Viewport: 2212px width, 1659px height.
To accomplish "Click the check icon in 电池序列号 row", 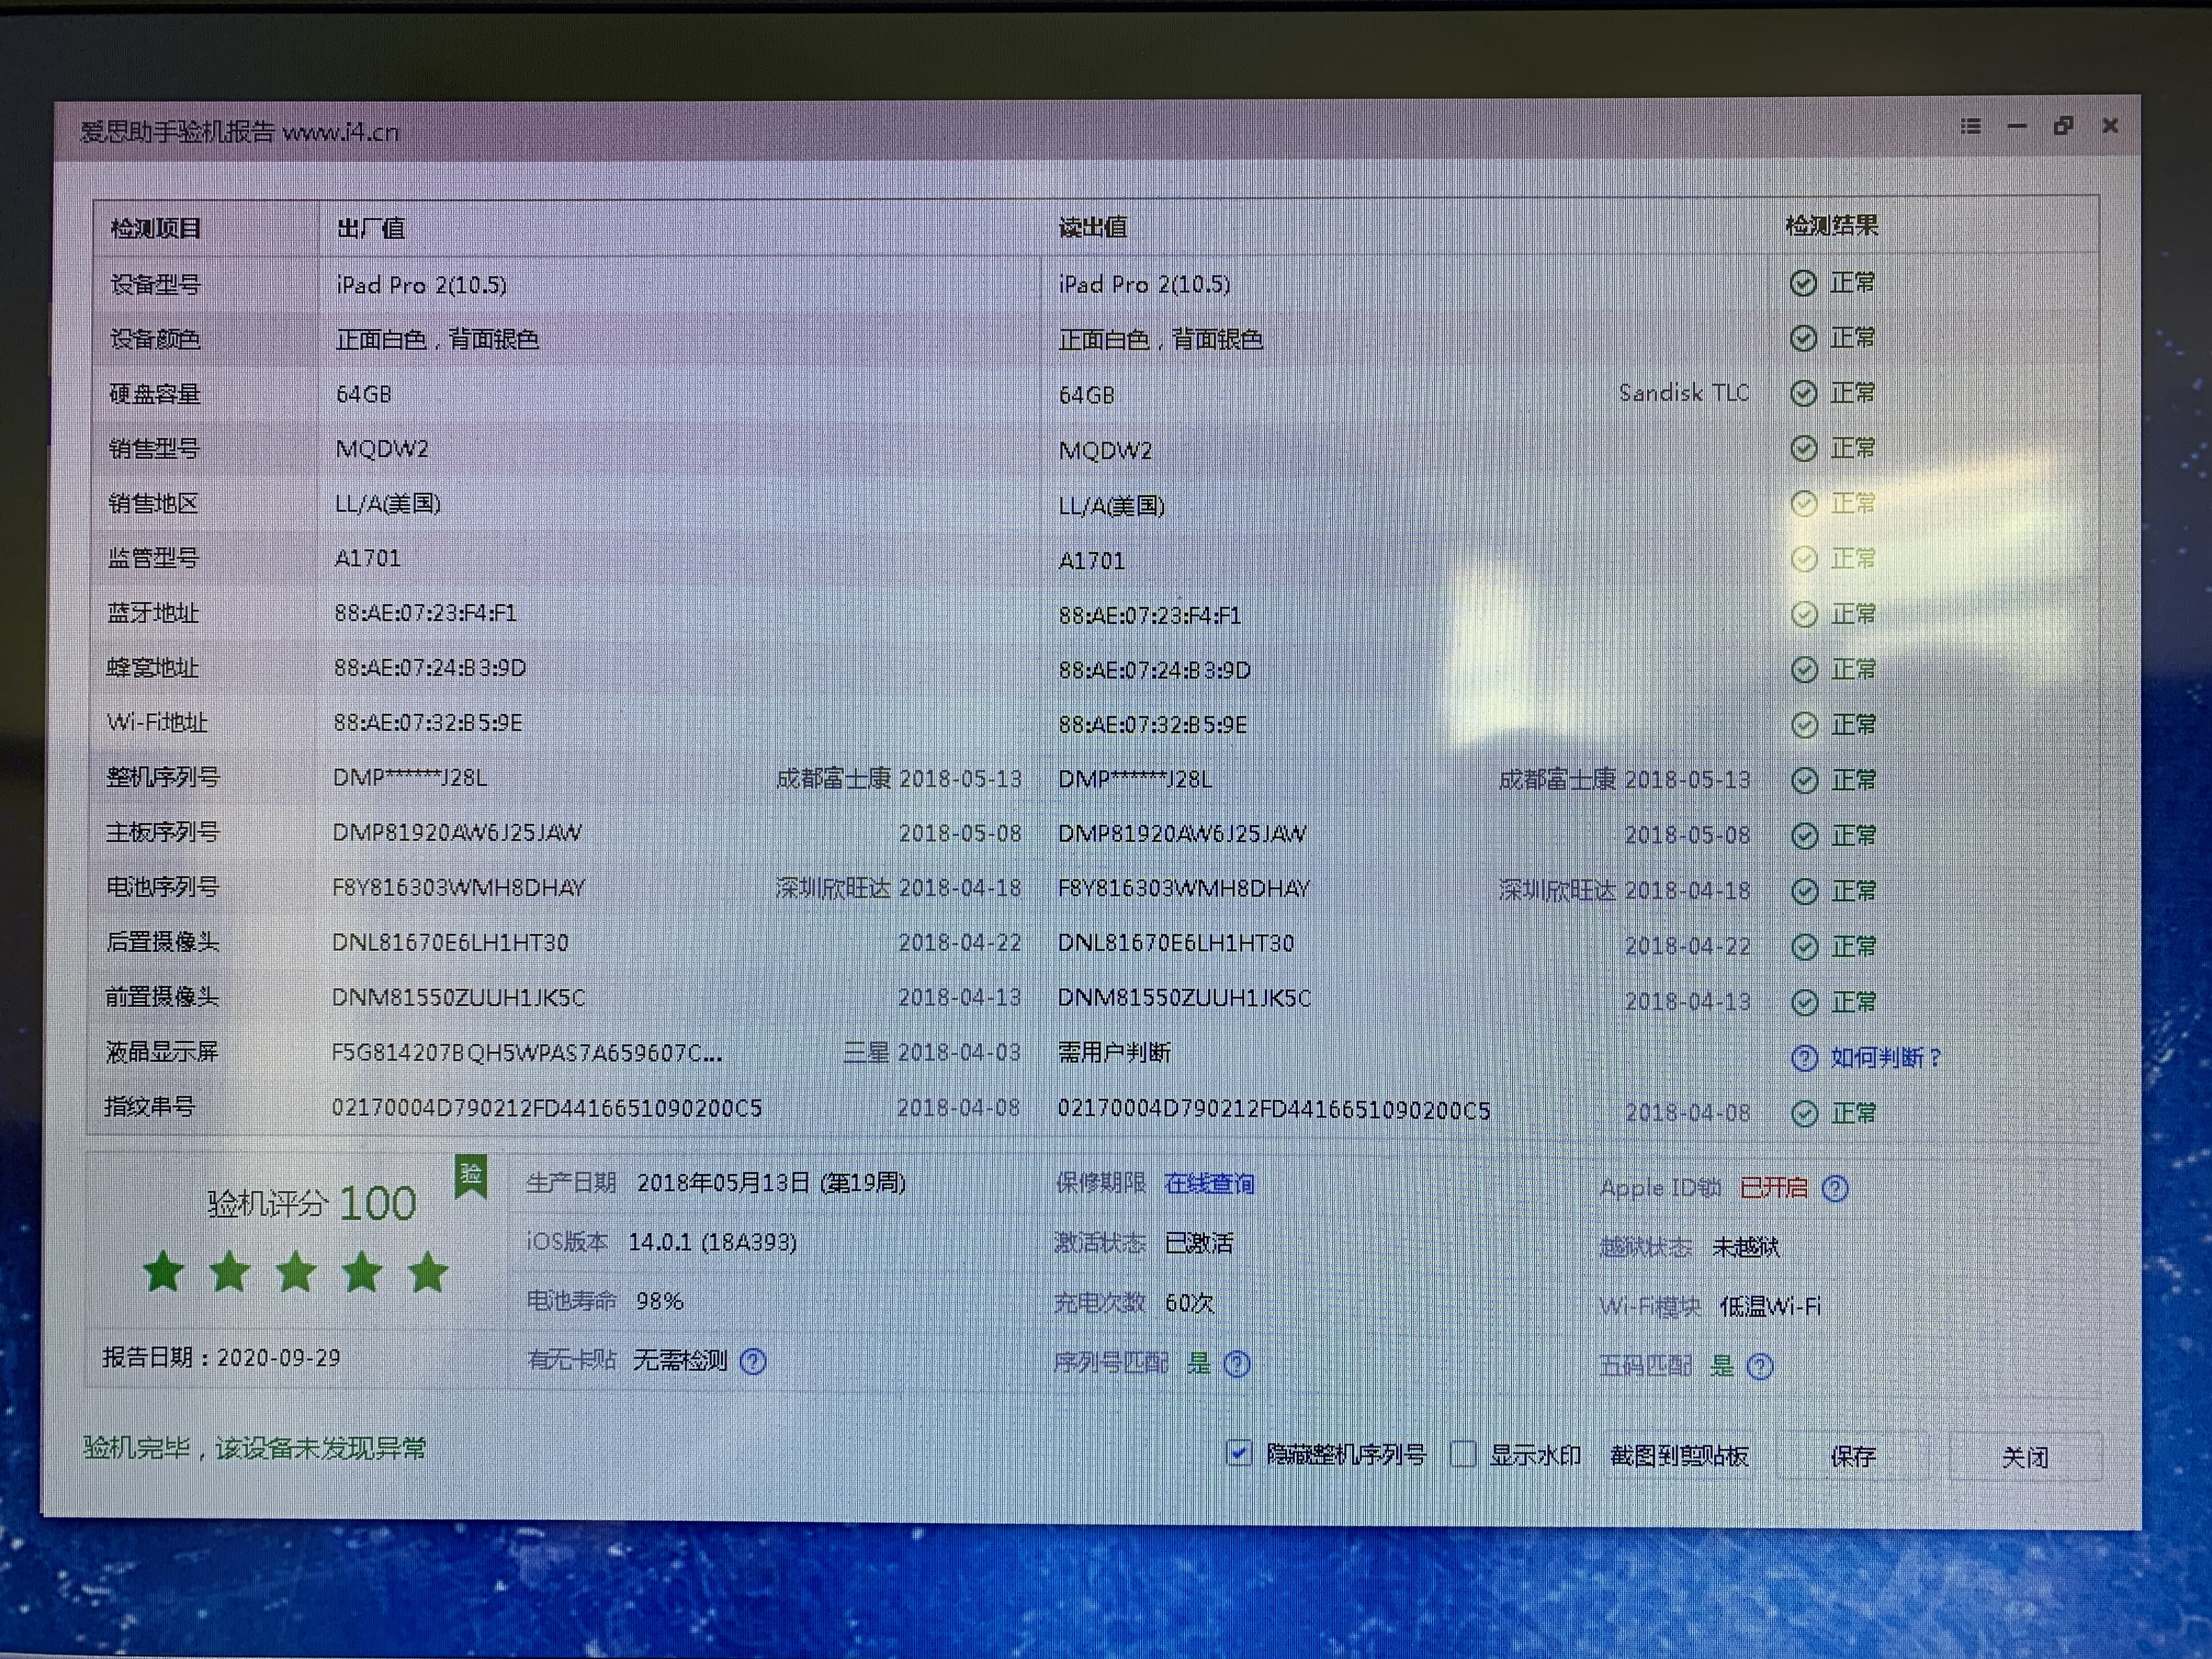I will pyautogui.click(x=1804, y=891).
